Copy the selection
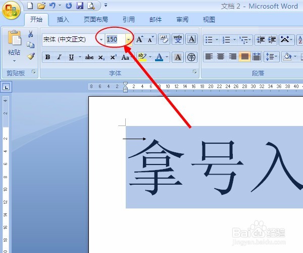Screen dimensions: 303x253 pyautogui.click(x=30, y=45)
